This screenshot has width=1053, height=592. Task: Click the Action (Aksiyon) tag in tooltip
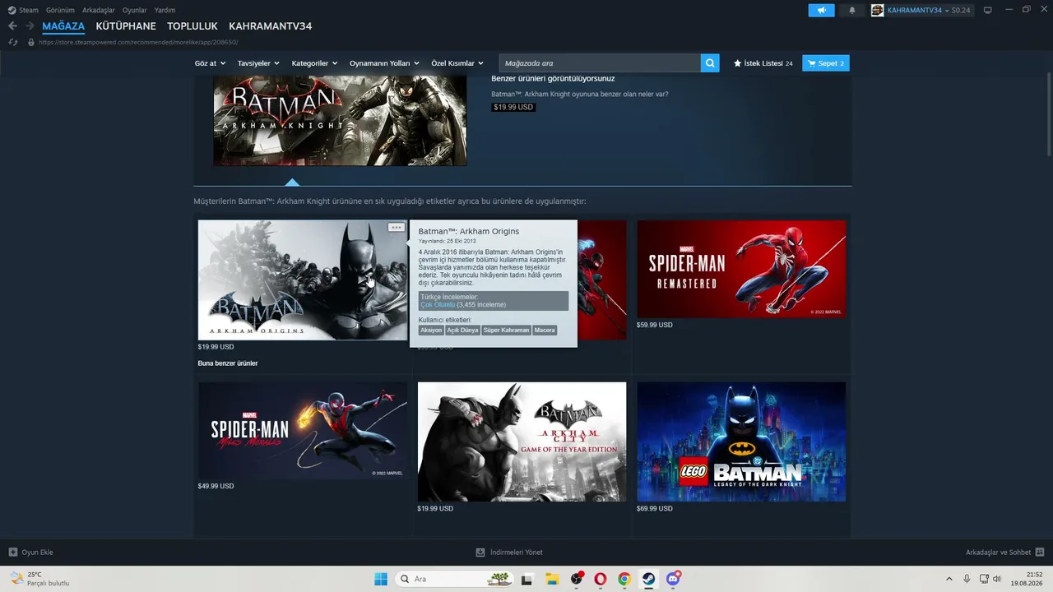coord(431,330)
